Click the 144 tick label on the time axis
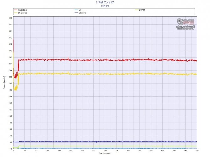Image resolution: width=210 pixels, height=157 pixels. [59, 150]
